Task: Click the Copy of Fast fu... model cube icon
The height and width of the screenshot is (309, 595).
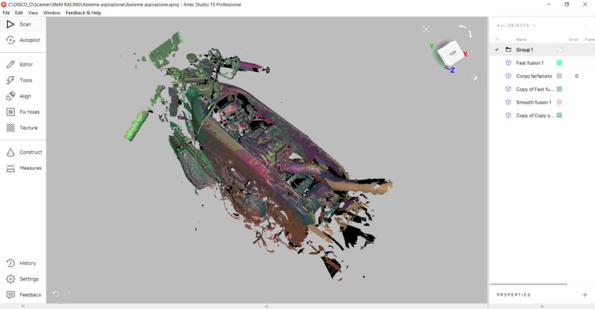Action: coord(508,89)
